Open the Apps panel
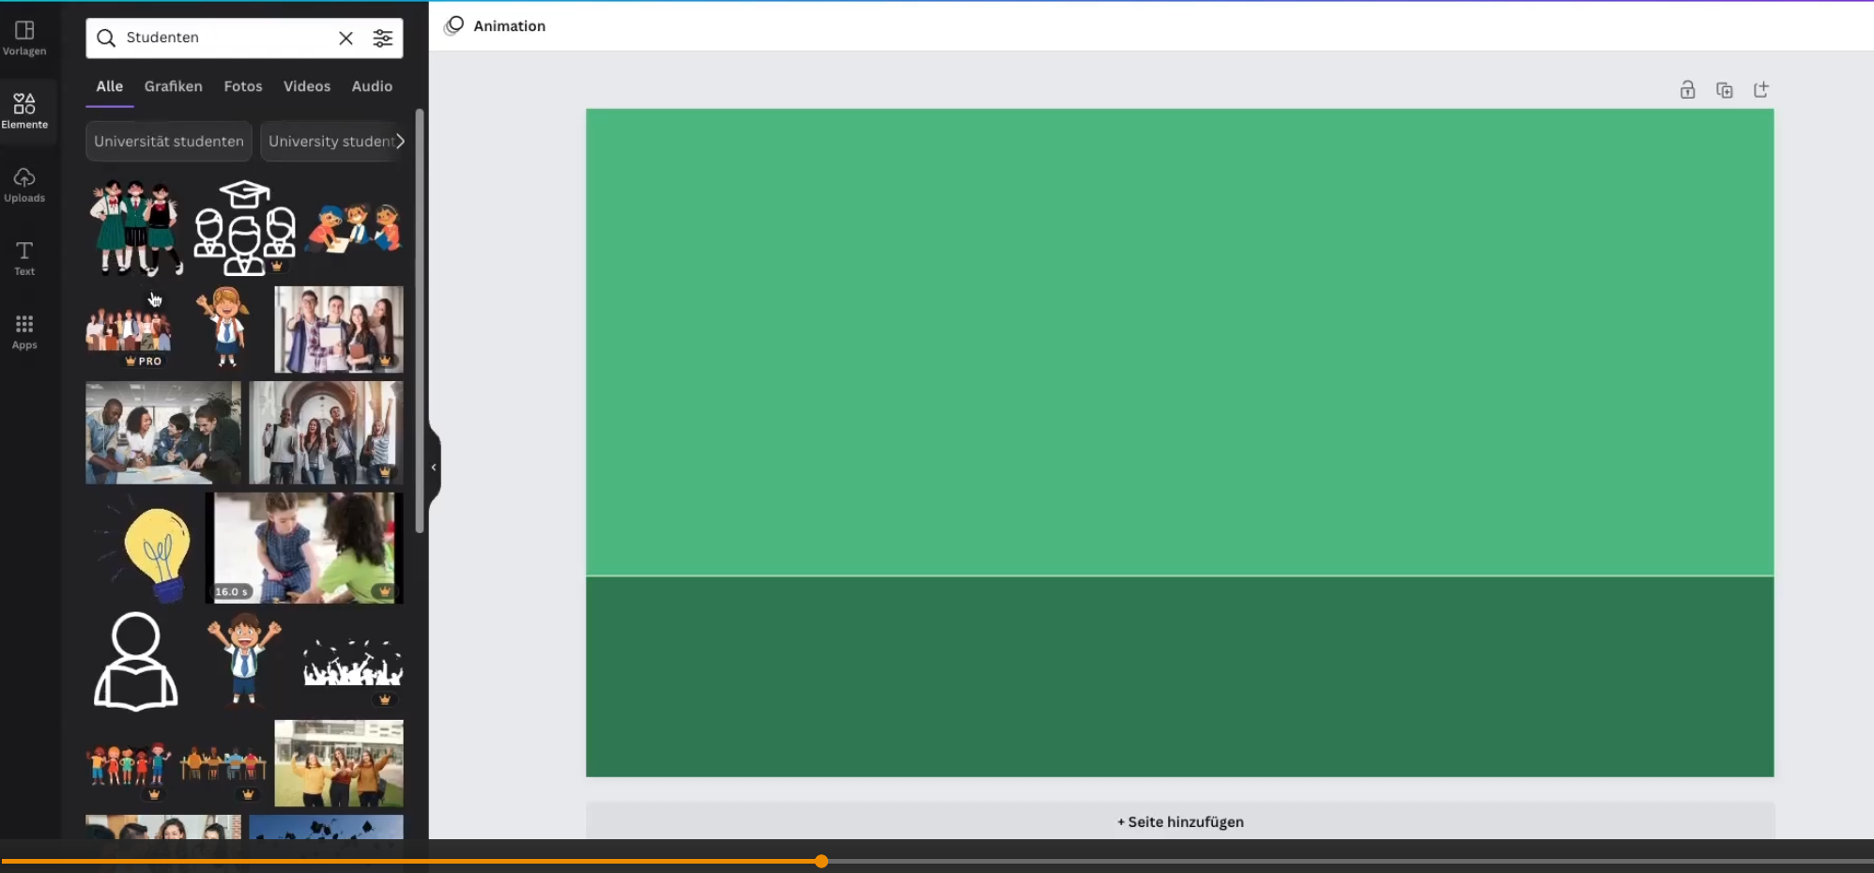This screenshot has width=1874, height=873. (24, 331)
